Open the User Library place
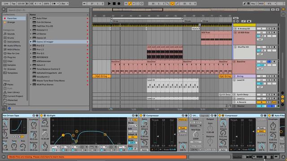This screenshot has width=287, height=161. (x=13, y=92)
